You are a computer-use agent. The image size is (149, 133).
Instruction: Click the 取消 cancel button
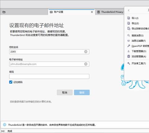[x=65, y=92]
